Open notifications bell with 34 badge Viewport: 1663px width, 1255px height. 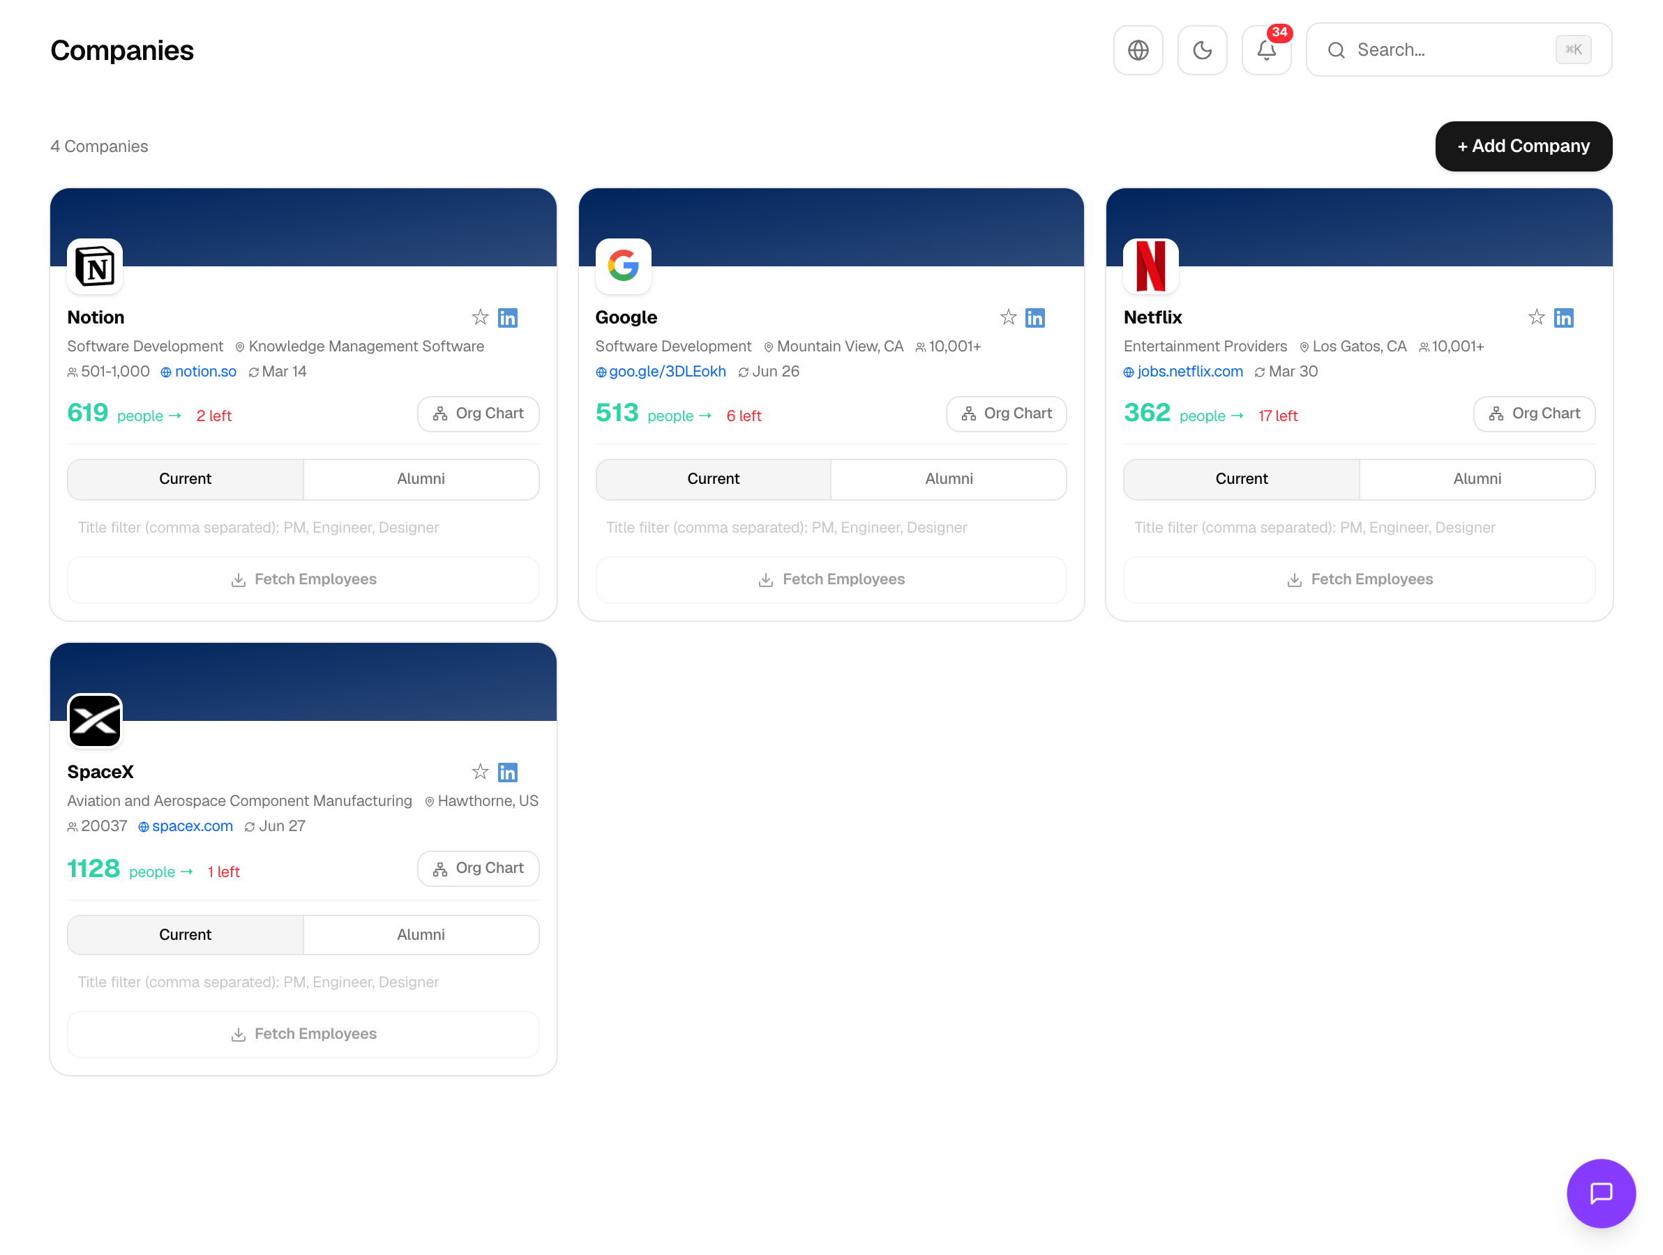coord(1267,50)
